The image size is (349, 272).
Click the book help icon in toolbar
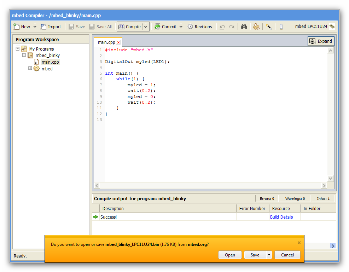tap(281, 27)
